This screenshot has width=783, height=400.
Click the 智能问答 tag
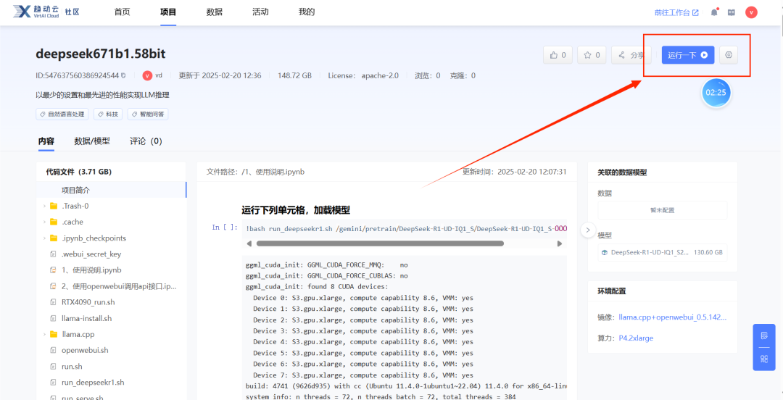pos(148,114)
